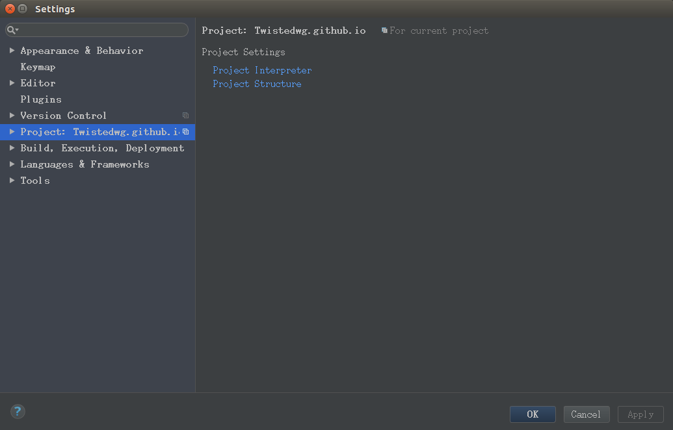Select Keymap in settings tree
This screenshot has height=430, width=673.
pyautogui.click(x=38, y=67)
